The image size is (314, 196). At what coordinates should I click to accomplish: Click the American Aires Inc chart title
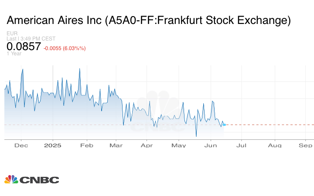(x=149, y=20)
